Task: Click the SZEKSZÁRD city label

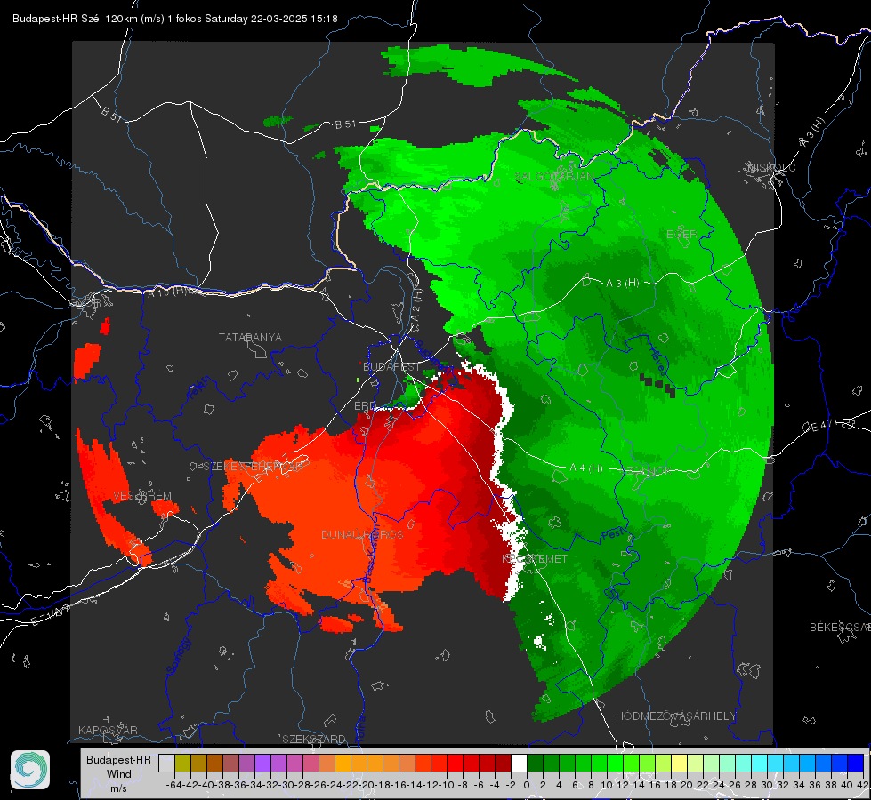Action: pos(314,739)
